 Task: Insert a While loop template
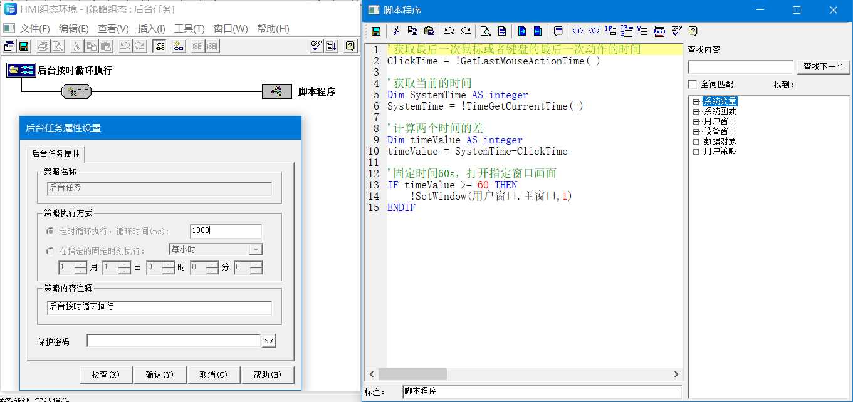642,31
